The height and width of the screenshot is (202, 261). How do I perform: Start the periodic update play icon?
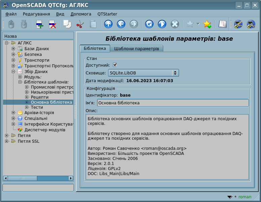[162, 24]
